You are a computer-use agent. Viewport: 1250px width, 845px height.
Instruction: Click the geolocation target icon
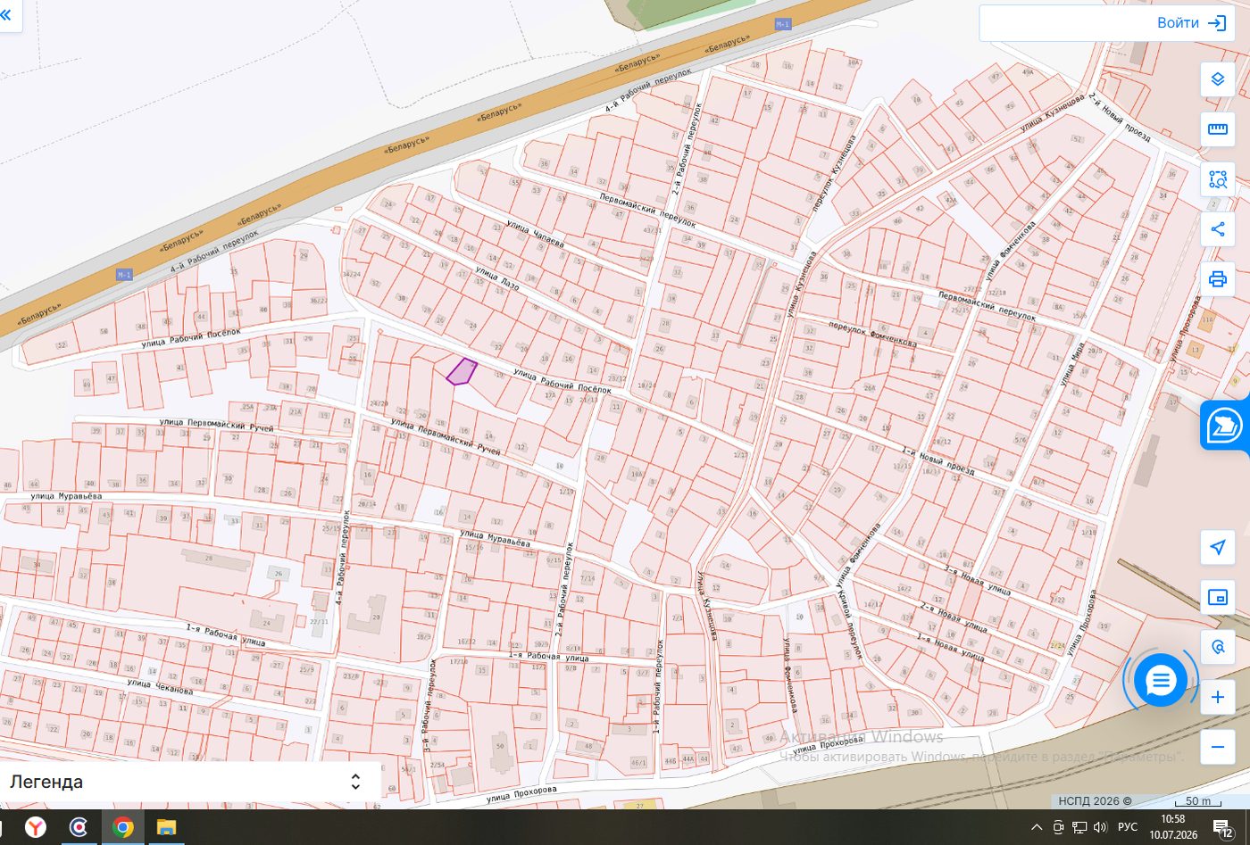coord(1217,647)
